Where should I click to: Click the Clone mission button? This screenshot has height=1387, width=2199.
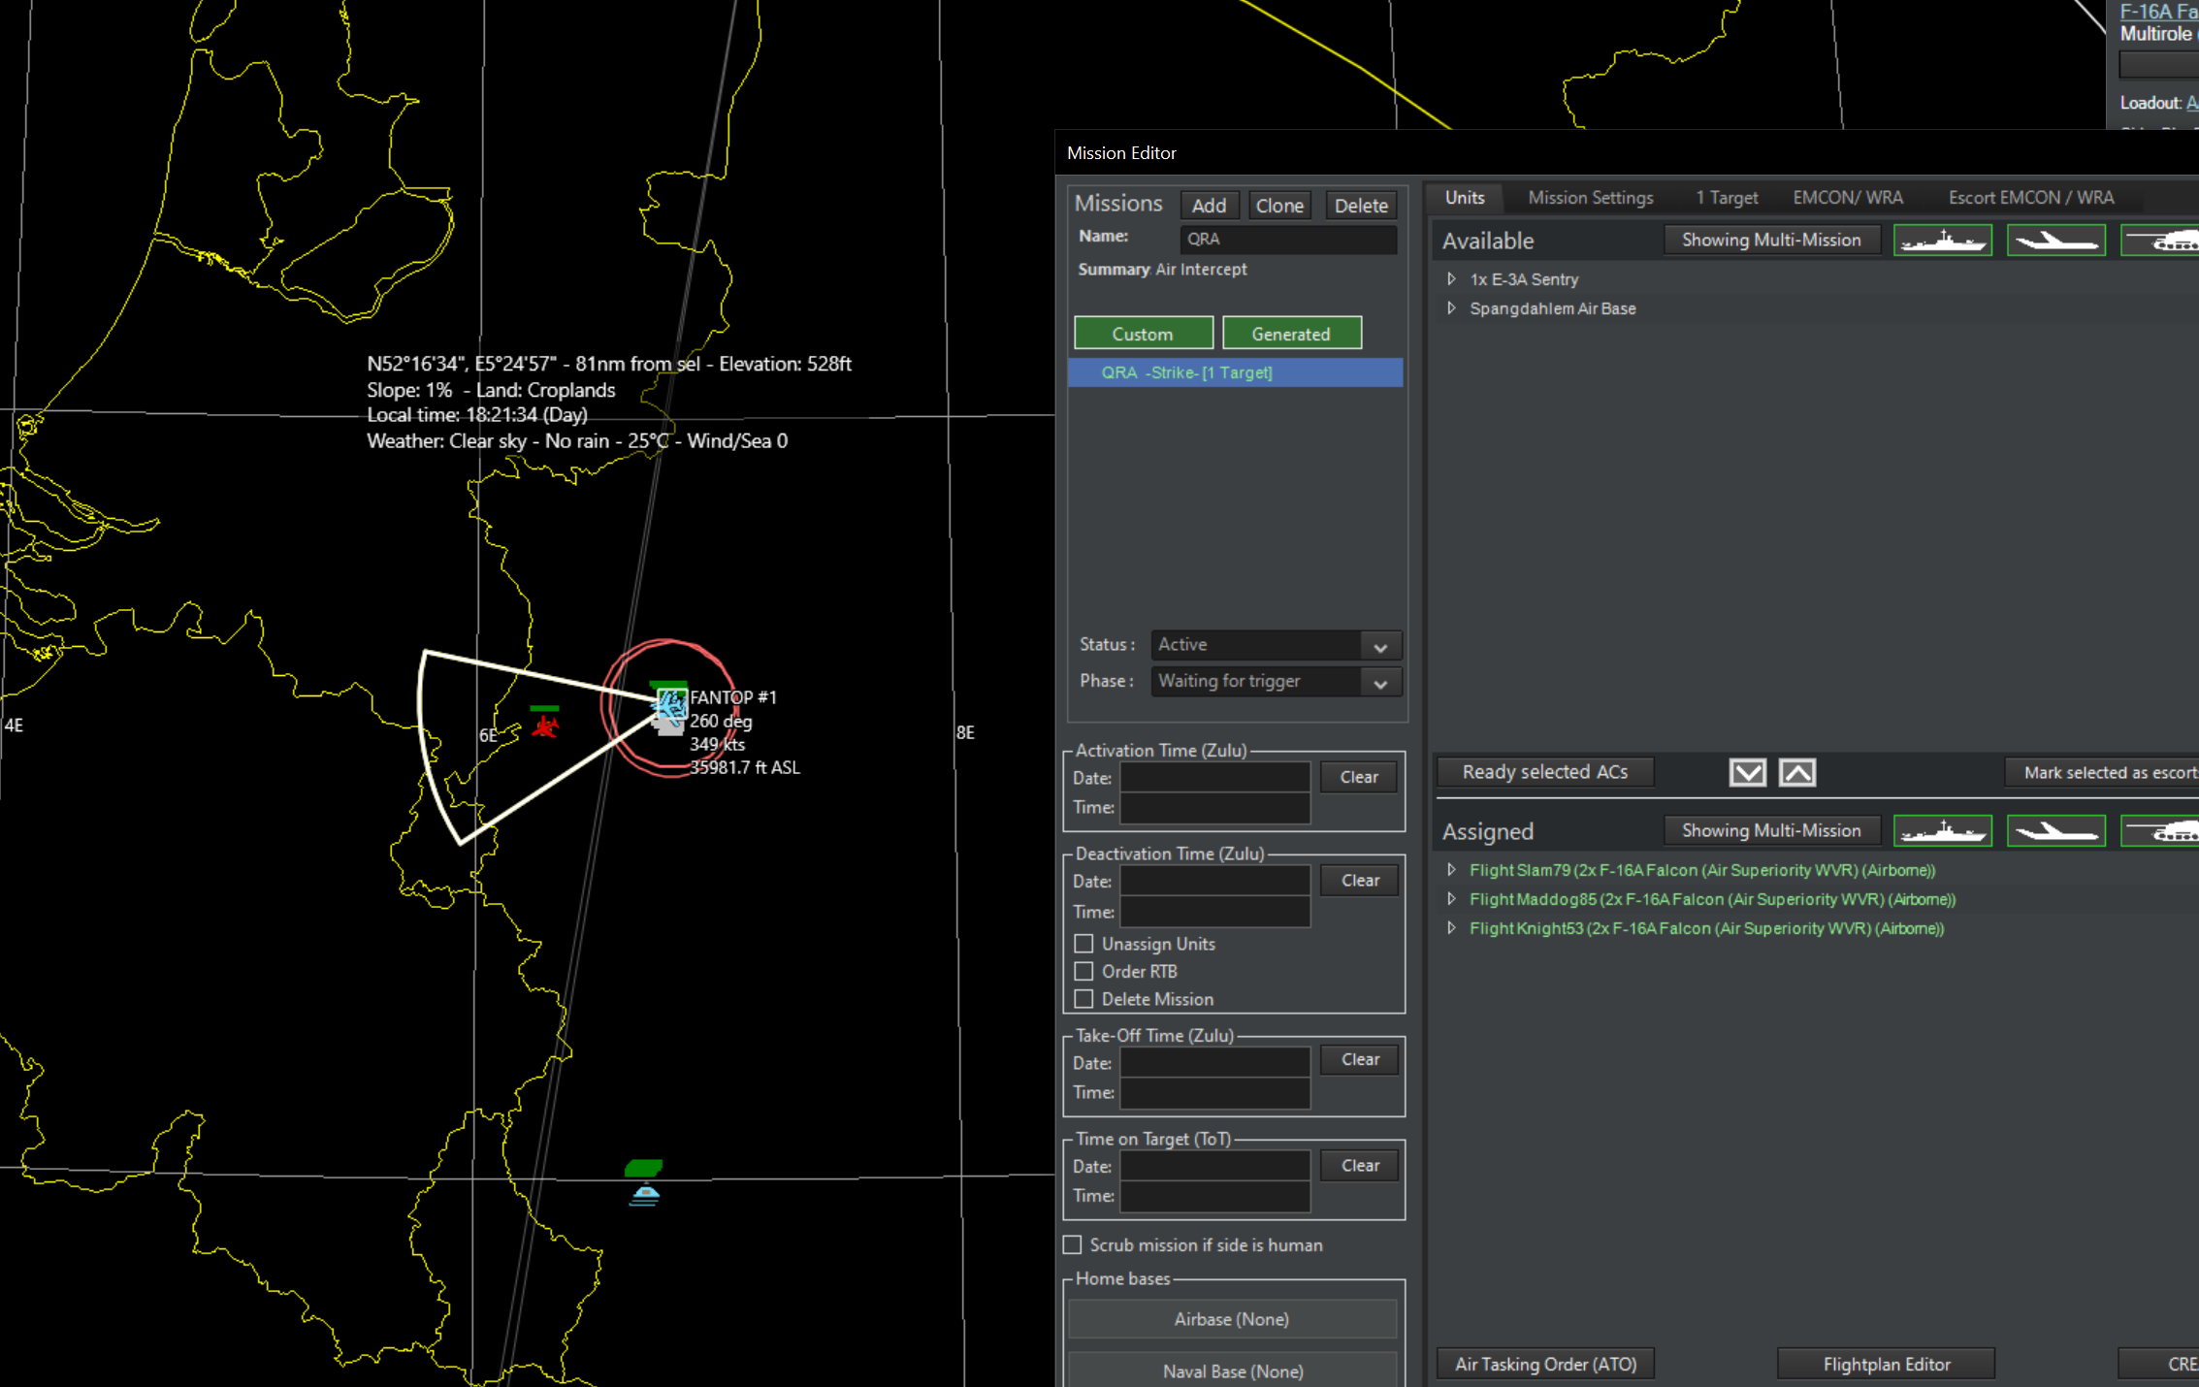[x=1278, y=206]
